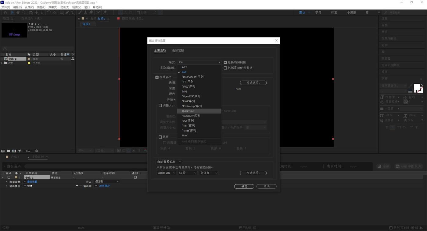Enable 调整大小 checkbox
Viewport: 427px width, 231px height.
pos(160,106)
